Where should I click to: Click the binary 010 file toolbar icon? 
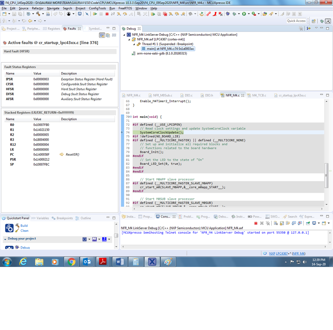tap(48, 14)
